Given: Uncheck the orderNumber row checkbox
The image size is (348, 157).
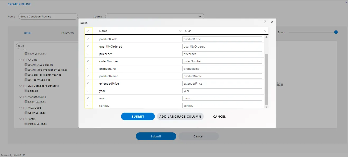Looking at the screenshot, I should coord(87,61).
